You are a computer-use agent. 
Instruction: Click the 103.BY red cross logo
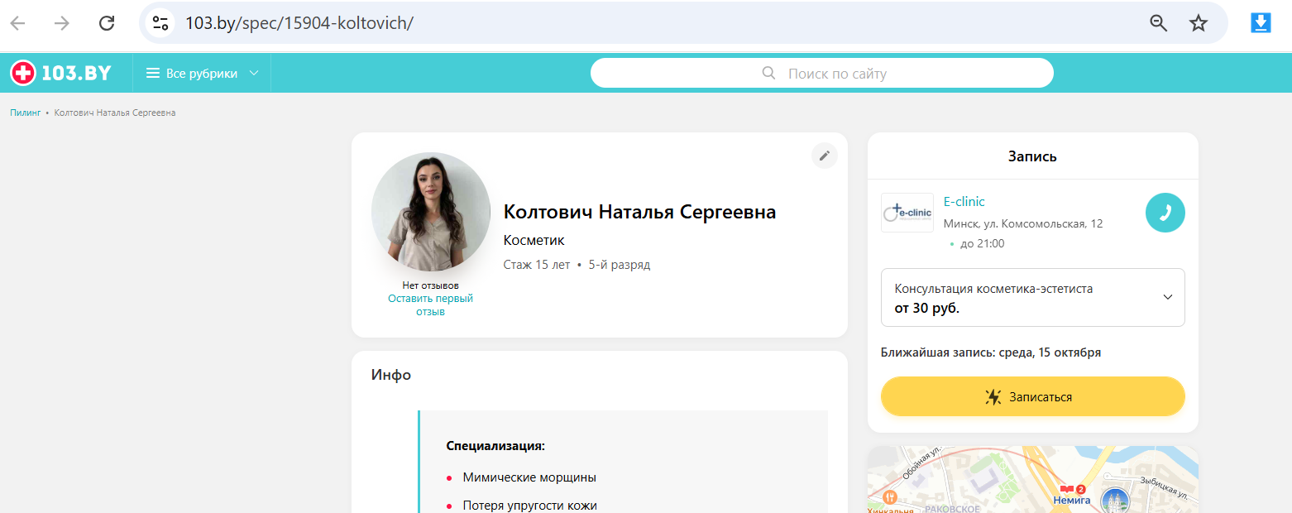click(22, 74)
